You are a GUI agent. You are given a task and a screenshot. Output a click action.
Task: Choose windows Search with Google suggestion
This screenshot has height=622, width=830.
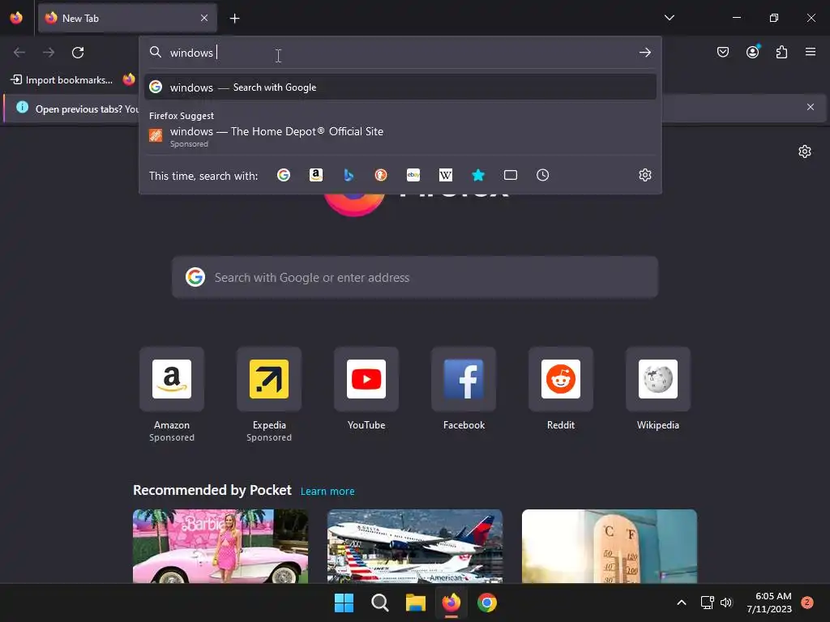[400, 87]
